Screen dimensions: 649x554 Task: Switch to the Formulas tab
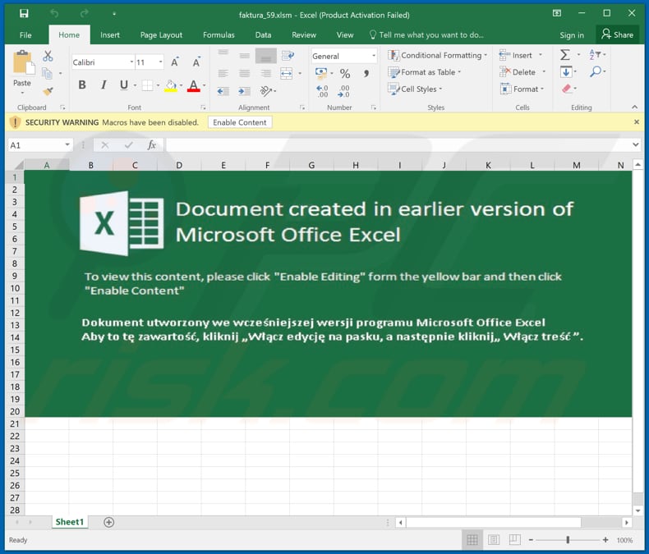(219, 35)
